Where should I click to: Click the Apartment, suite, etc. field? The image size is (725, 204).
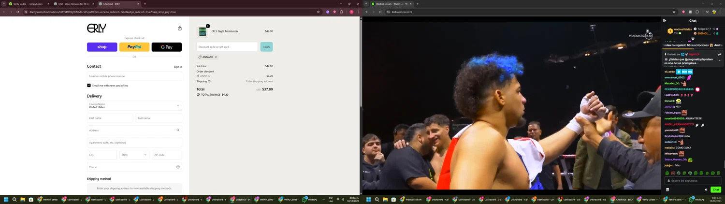click(134, 143)
